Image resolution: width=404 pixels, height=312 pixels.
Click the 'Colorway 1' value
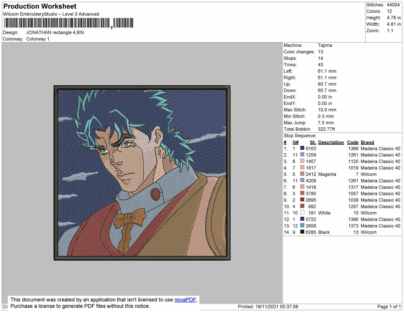[38, 39]
